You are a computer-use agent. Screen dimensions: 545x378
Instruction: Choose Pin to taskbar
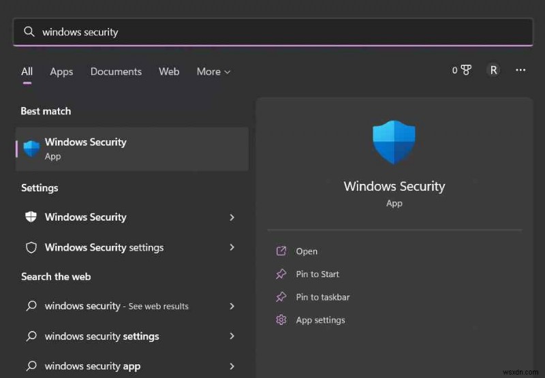tap(322, 297)
